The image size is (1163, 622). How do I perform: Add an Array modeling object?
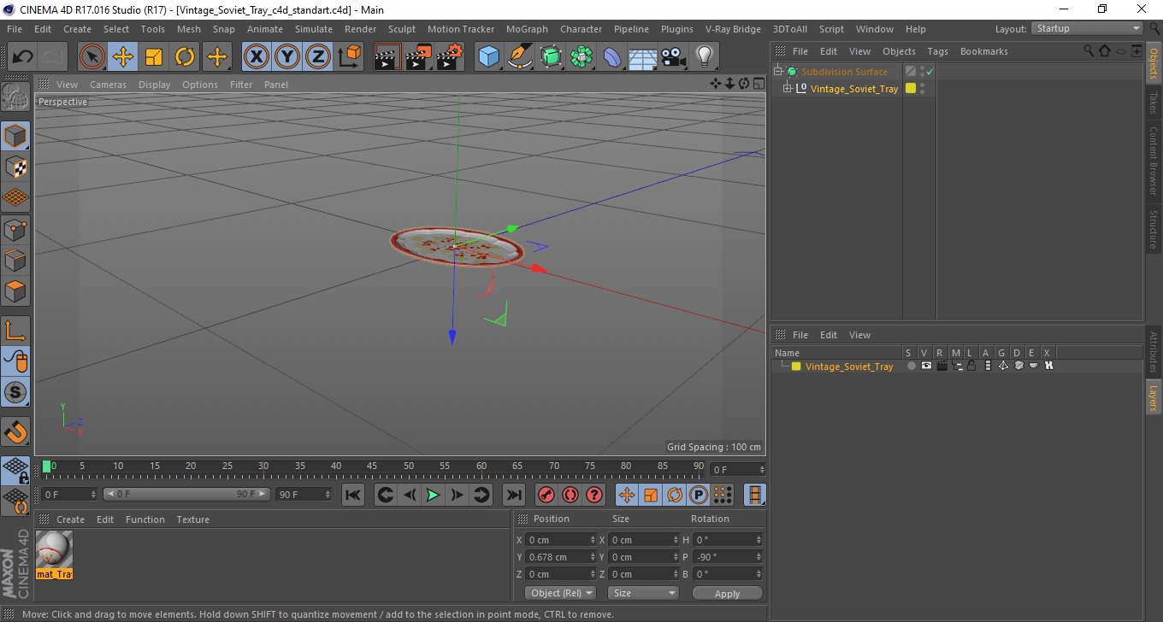[x=581, y=57]
